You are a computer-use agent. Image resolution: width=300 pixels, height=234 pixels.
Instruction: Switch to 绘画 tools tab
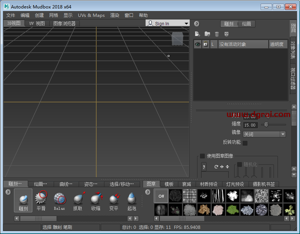pyautogui.click(x=40, y=184)
